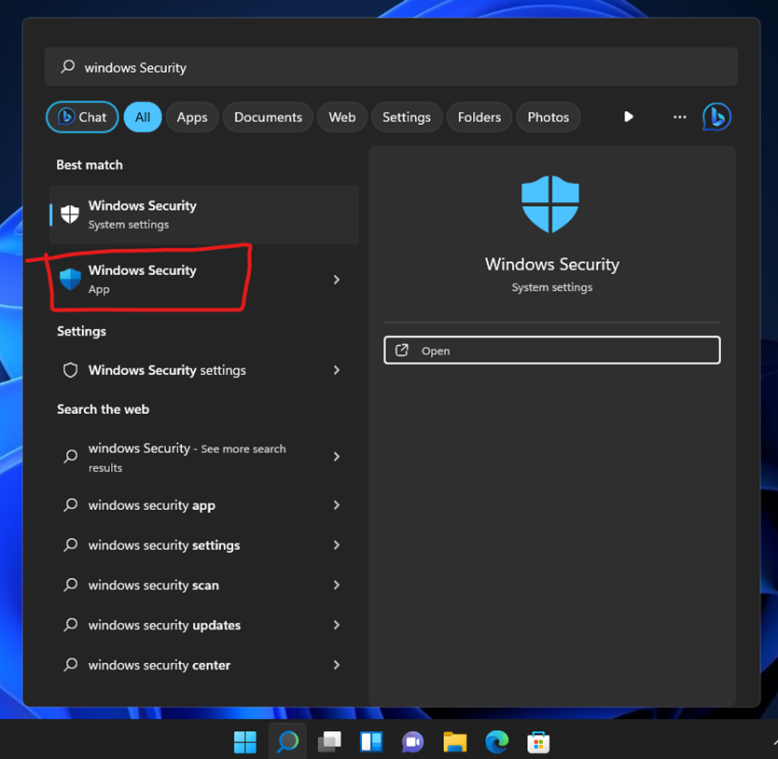Click the Bing icon at top right

tap(716, 117)
